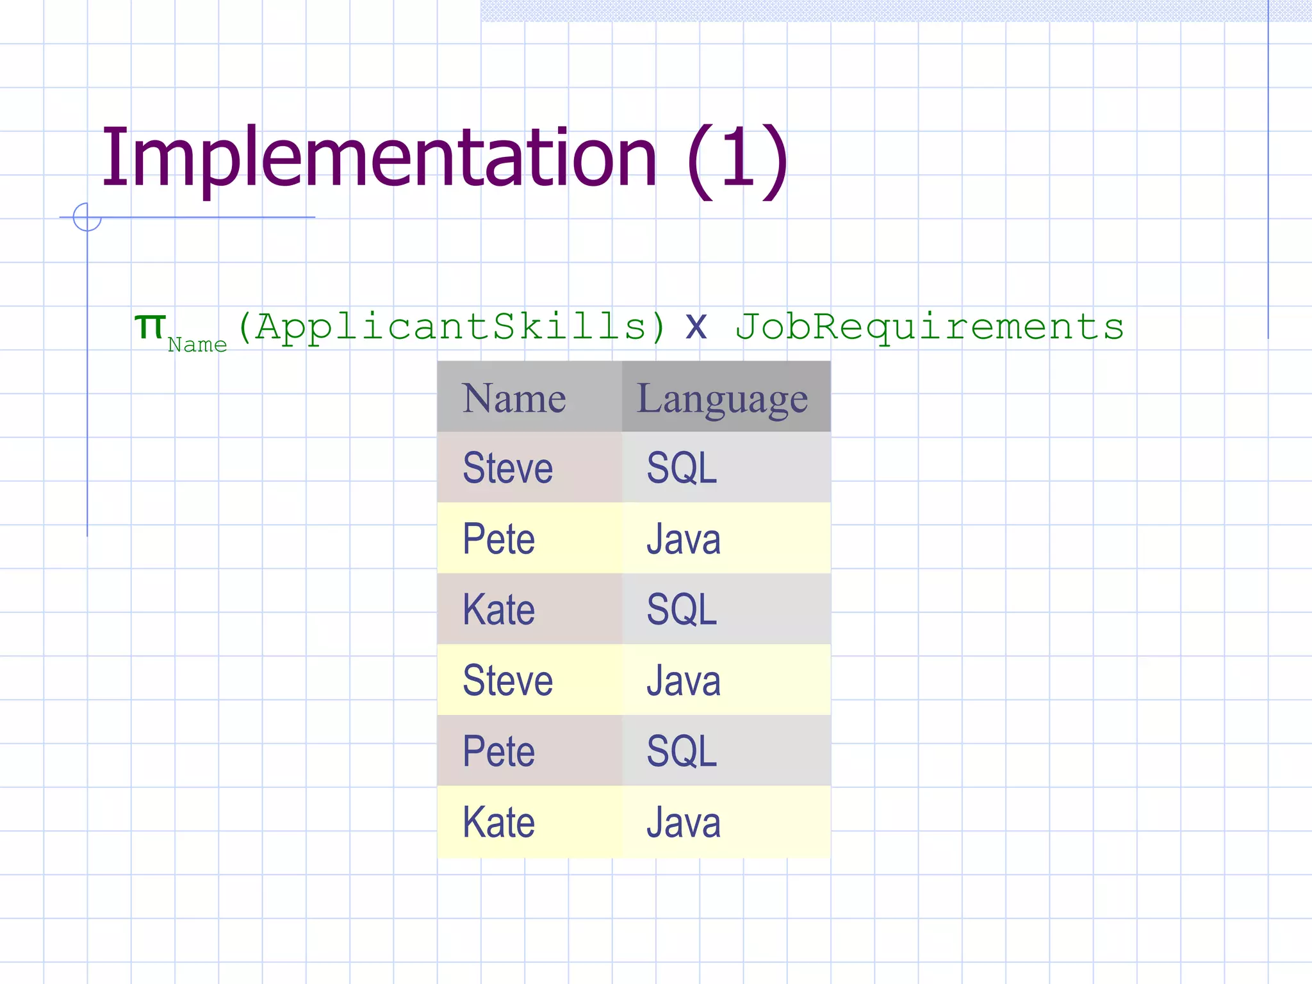Click the 'Language' column header
This screenshot has width=1312, height=984.
(726, 397)
